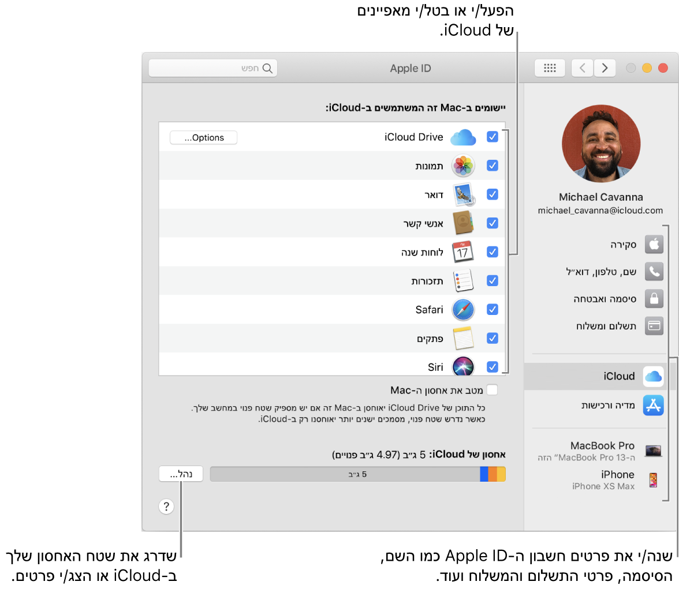Go forward with the right chevron
The width and height of the screenshot is (679, 589).
point(605,68)
